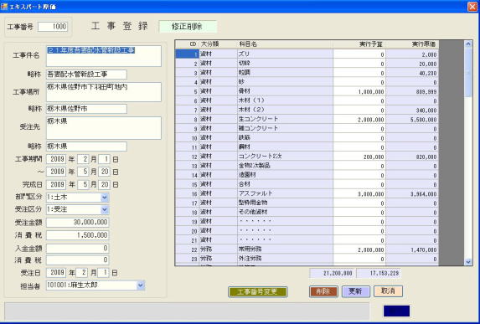Click the table's vertical scrollbar thumb
The width and height of the screenshot is (480, 324).
468,73
